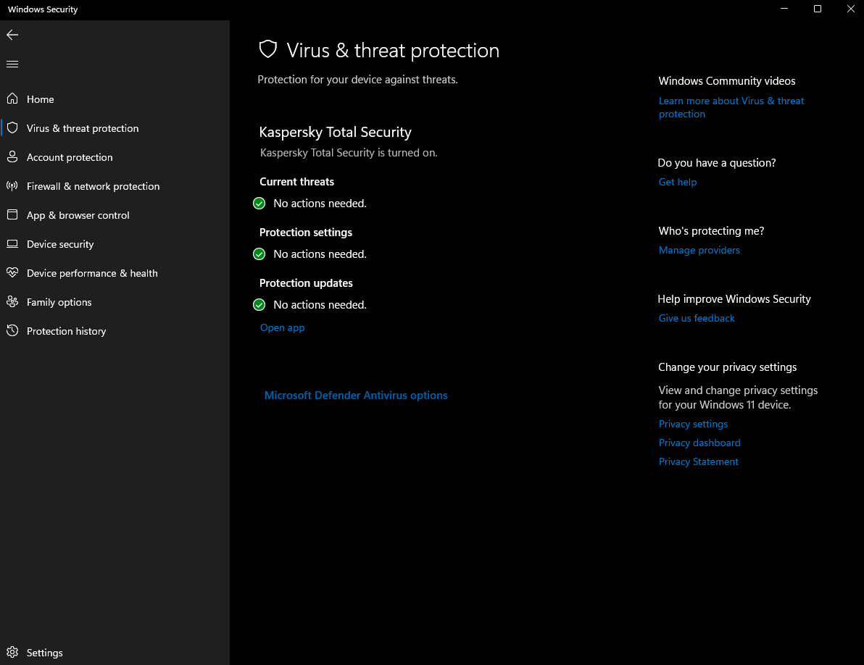
Task: Go to Account protection
Action: point(70,157)
